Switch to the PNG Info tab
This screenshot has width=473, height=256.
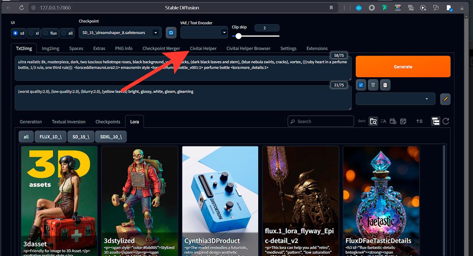pos(124,48)
